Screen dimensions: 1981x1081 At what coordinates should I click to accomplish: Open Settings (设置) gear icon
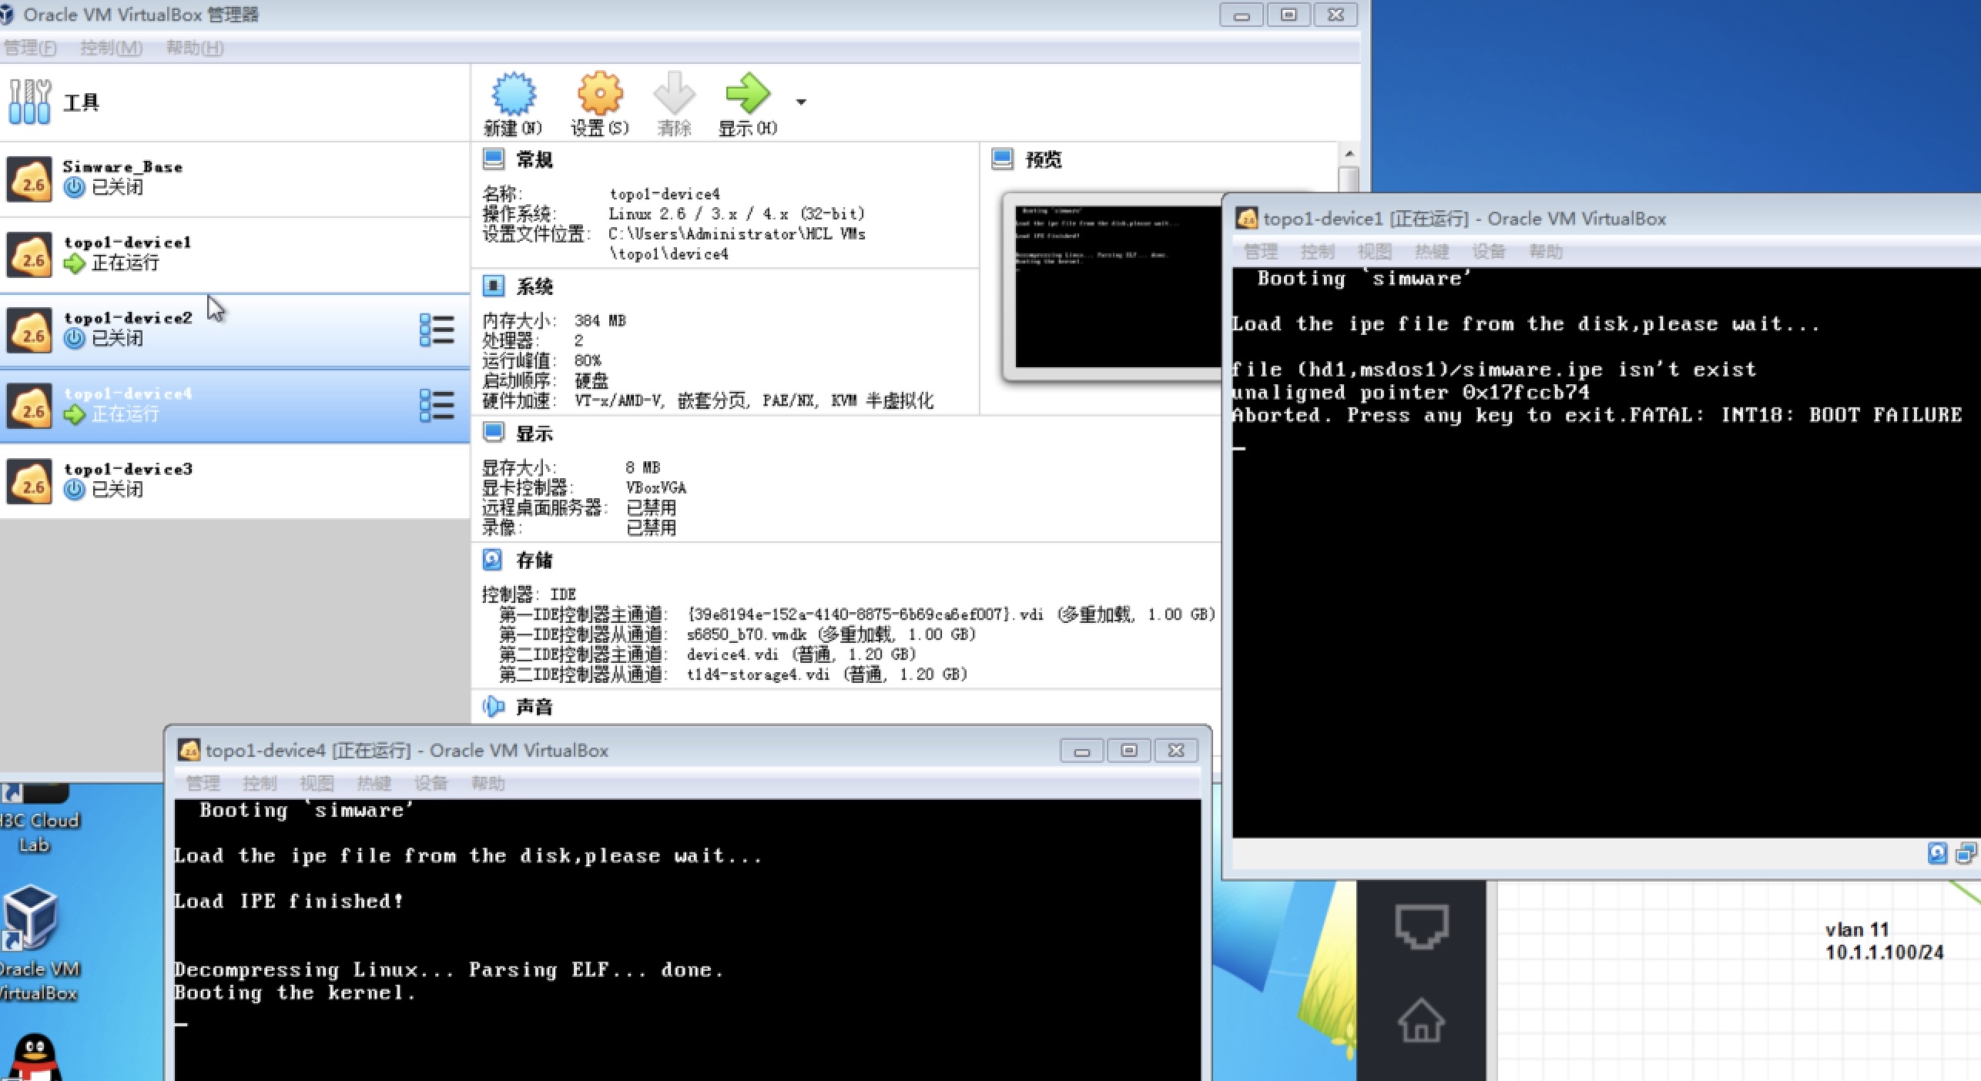point(599,95)
